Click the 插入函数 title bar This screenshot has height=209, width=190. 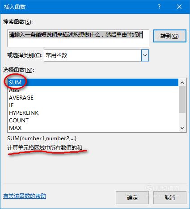[77, 7]
